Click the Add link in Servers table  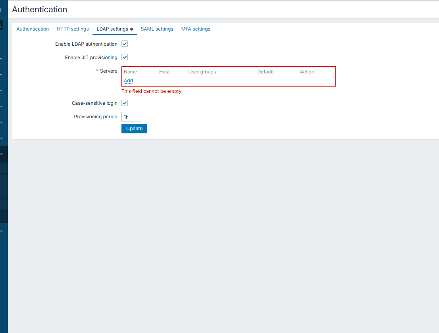(x=128, y=81)
